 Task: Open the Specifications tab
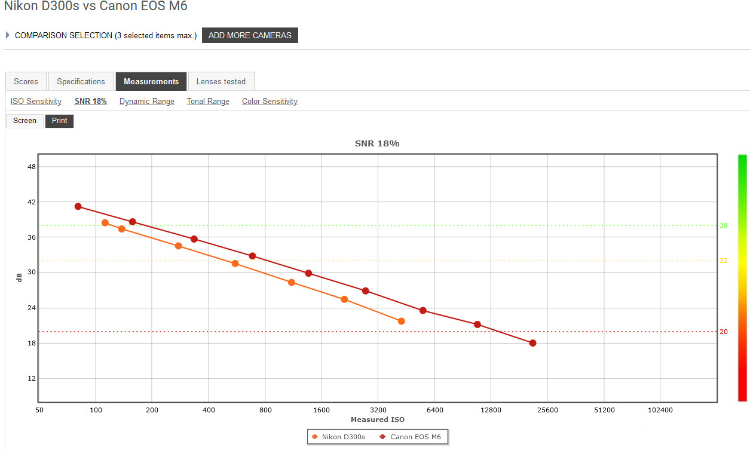pyautogui.click(x=81, y=81)
